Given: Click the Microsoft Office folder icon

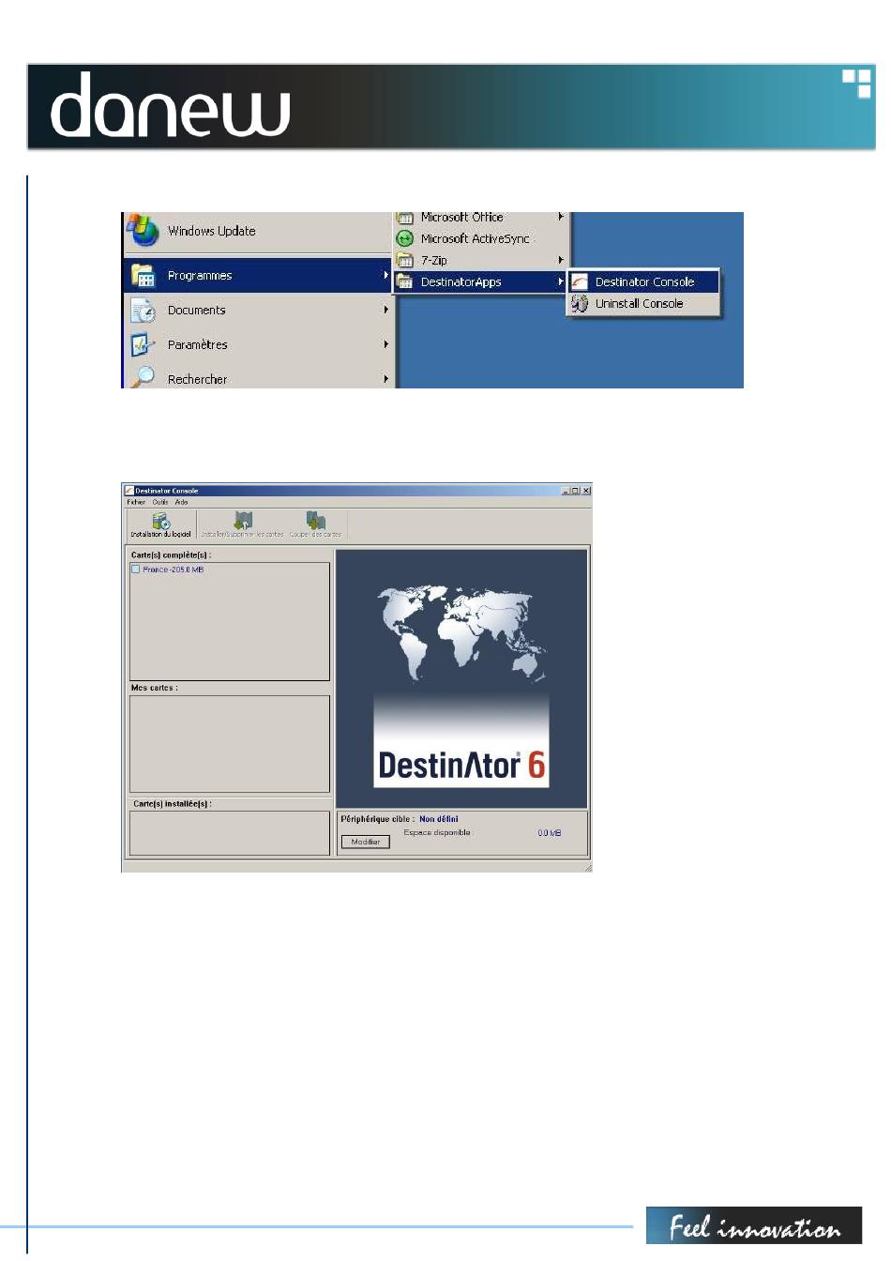Looking at the screenshot, I should coord(404,218).
